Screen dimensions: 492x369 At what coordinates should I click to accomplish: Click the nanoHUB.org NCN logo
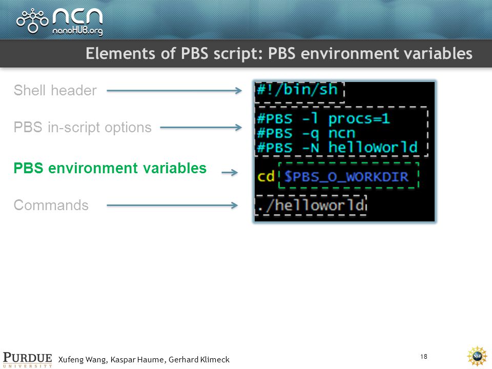[x=59, y=22]
